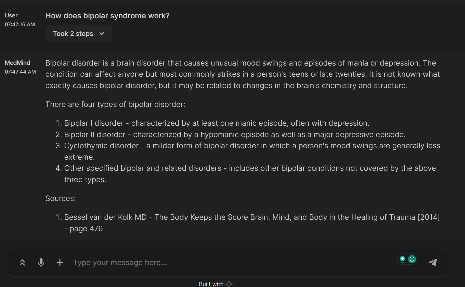Click the Bipolar II disorder list item
Viewport: 465px width, 287px height.
[234, 135]
